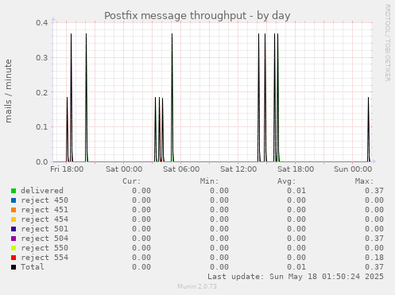Click the Total row Avg value 0.01

click(296, 267)
